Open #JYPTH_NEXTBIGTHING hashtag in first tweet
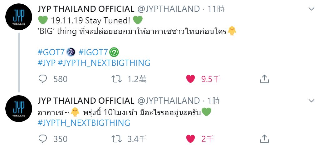 (x=104, y=63)
